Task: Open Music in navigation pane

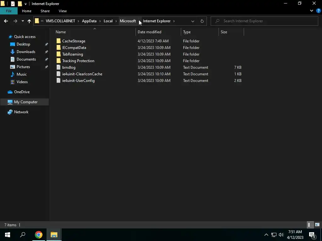Action: 22,74
